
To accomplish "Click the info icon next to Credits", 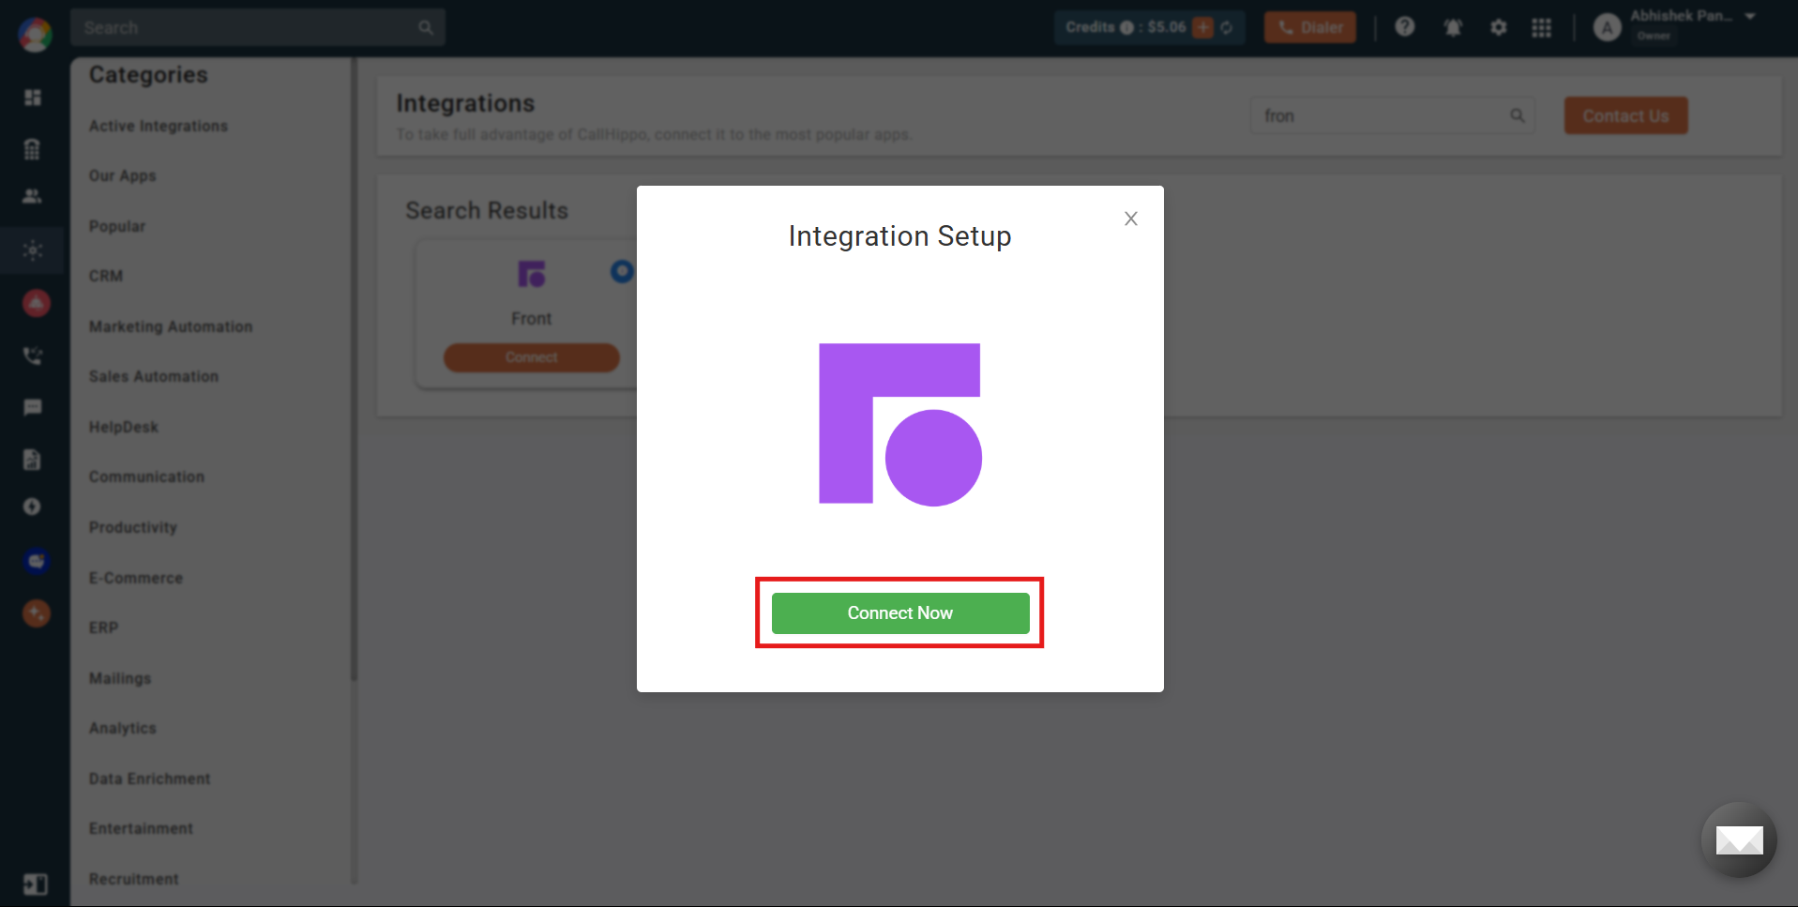I will pos(1126,27).
